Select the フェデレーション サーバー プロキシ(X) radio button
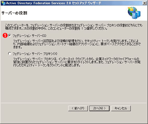 click(10, 54)
